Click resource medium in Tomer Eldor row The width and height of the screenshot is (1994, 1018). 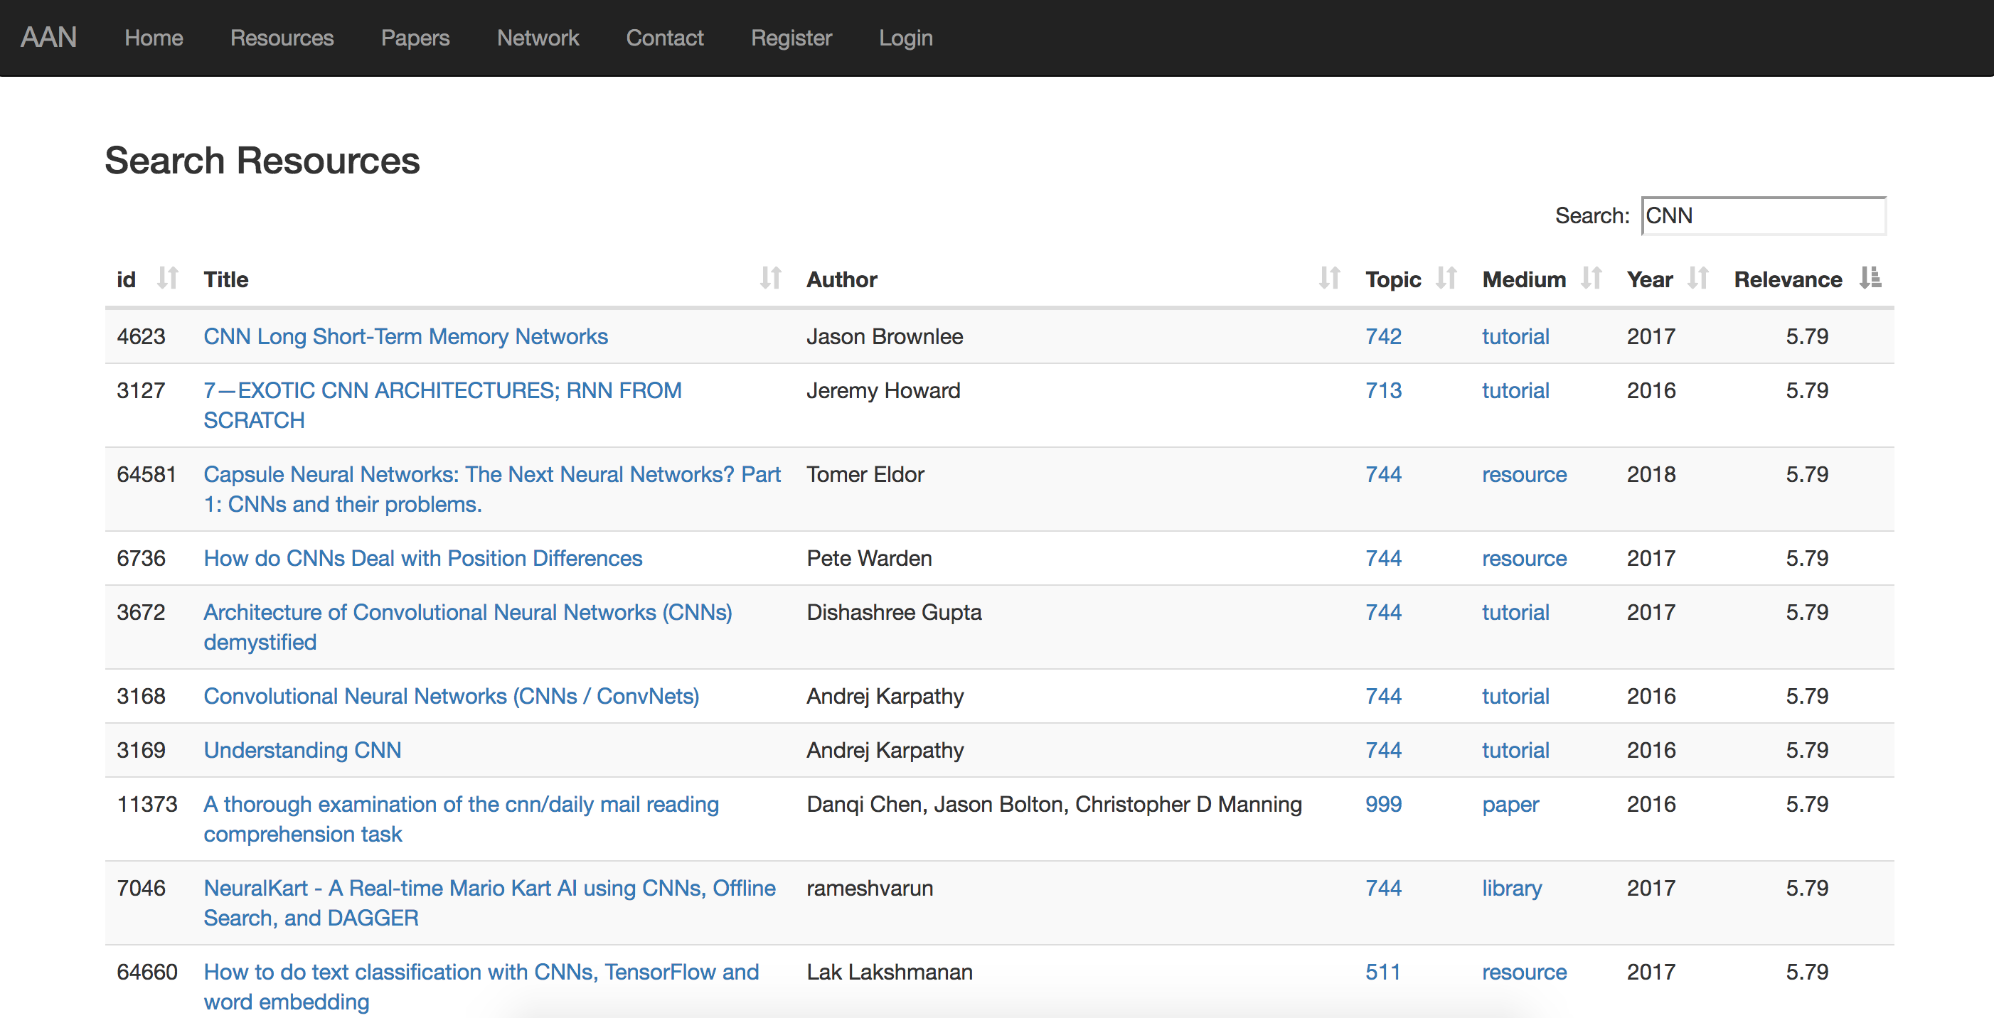click(1524, 475)
